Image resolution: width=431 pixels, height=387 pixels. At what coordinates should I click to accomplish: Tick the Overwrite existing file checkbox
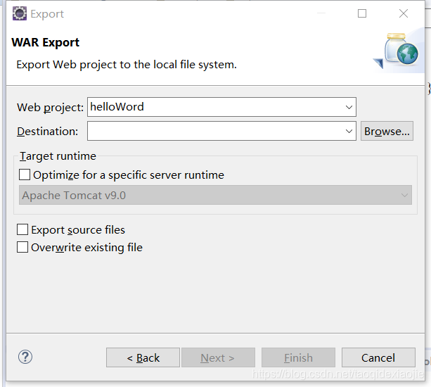22,247
